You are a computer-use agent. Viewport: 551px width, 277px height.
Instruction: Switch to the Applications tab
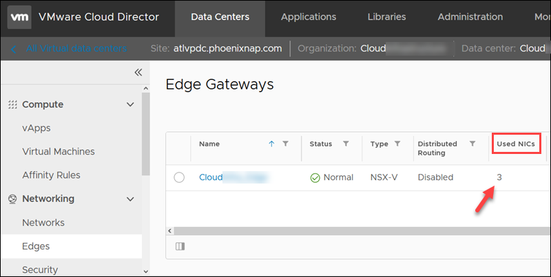(309, 16)
